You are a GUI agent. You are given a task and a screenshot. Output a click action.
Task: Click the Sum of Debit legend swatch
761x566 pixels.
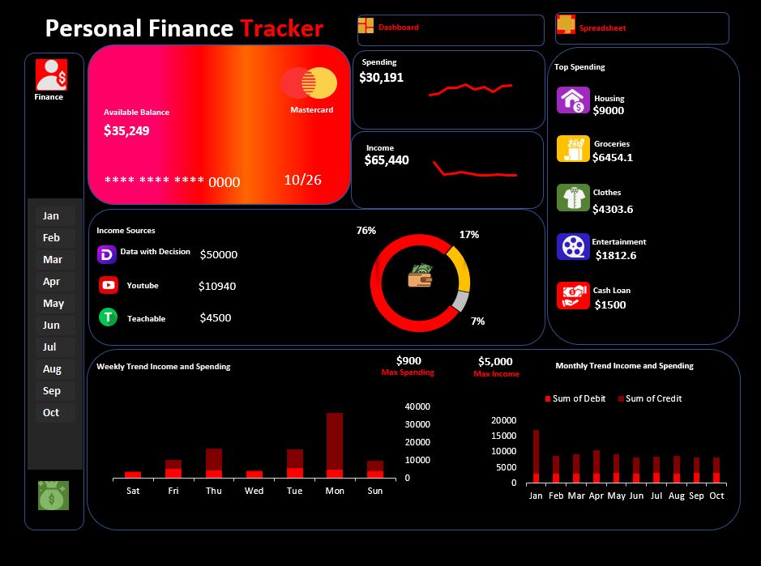[548, 398]
